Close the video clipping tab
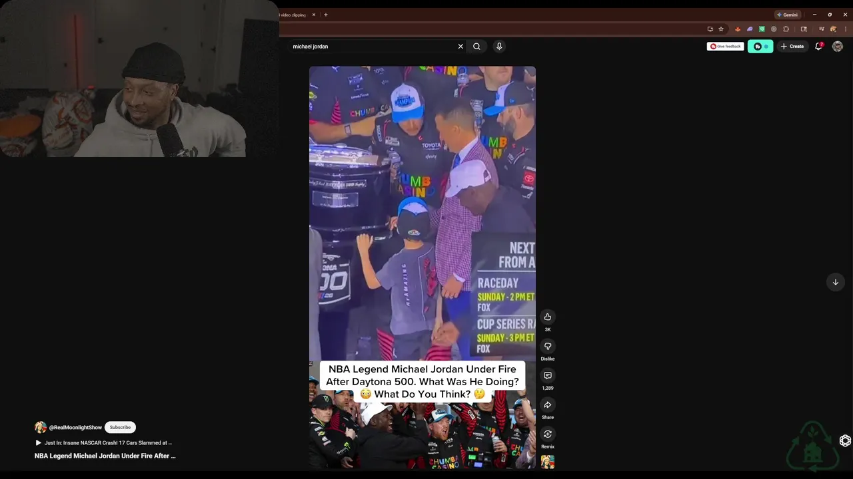853x479 pixels. (x=314, y=15)
